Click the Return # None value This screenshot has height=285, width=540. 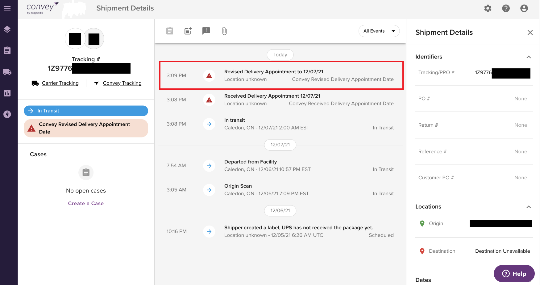[x=521, y=125]
